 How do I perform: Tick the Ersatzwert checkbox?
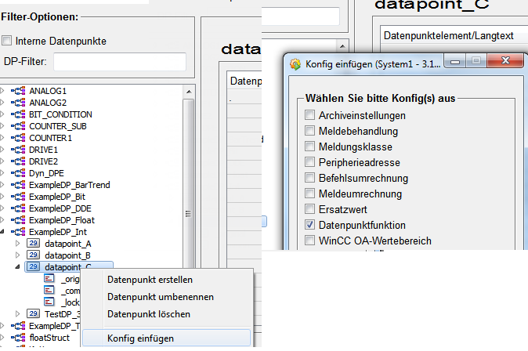310,209
